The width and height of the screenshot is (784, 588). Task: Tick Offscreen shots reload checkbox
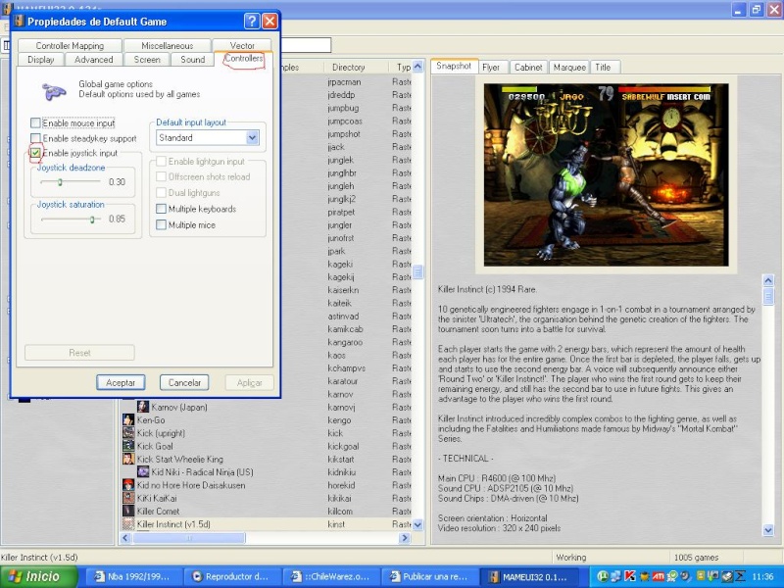(161, 177)
